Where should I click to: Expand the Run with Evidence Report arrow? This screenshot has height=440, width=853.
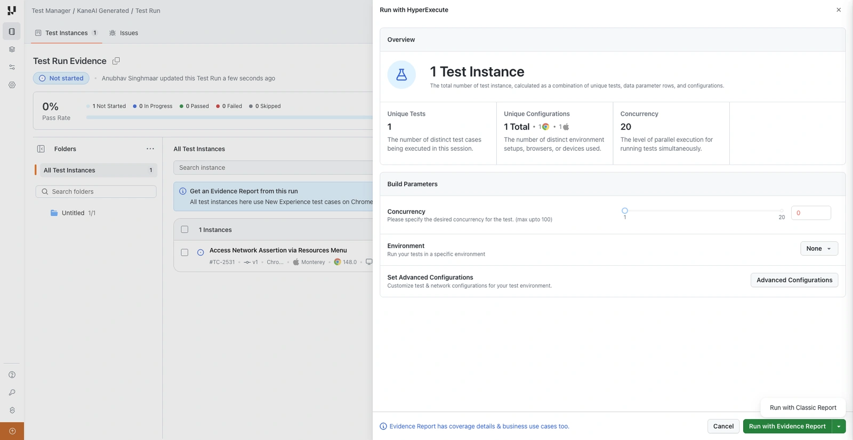pyautogui.click(x=839, y=426)
